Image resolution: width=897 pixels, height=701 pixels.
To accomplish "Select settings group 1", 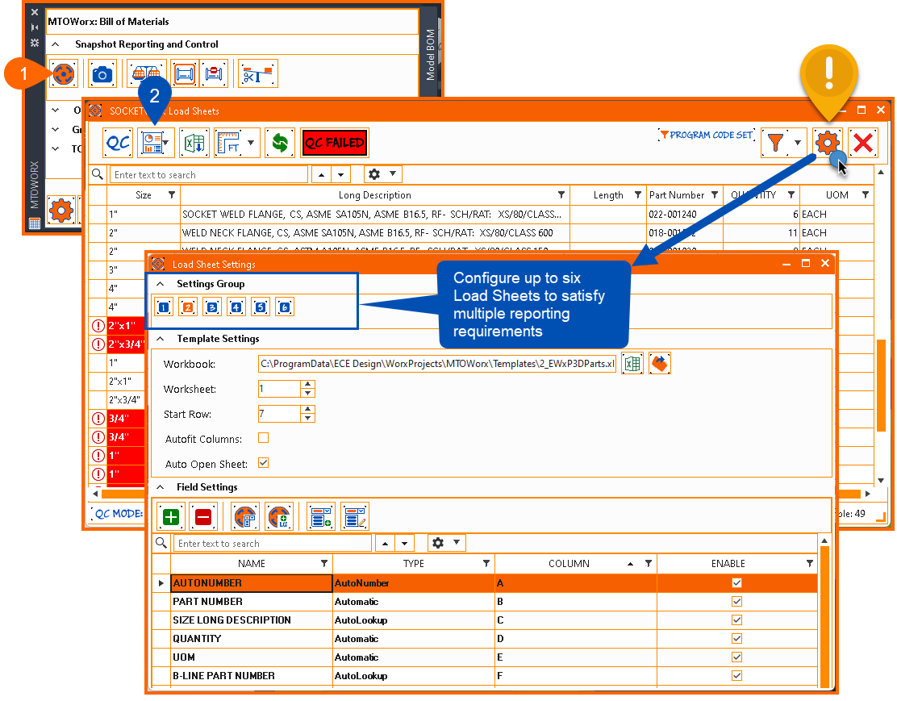I will [164, 307].
